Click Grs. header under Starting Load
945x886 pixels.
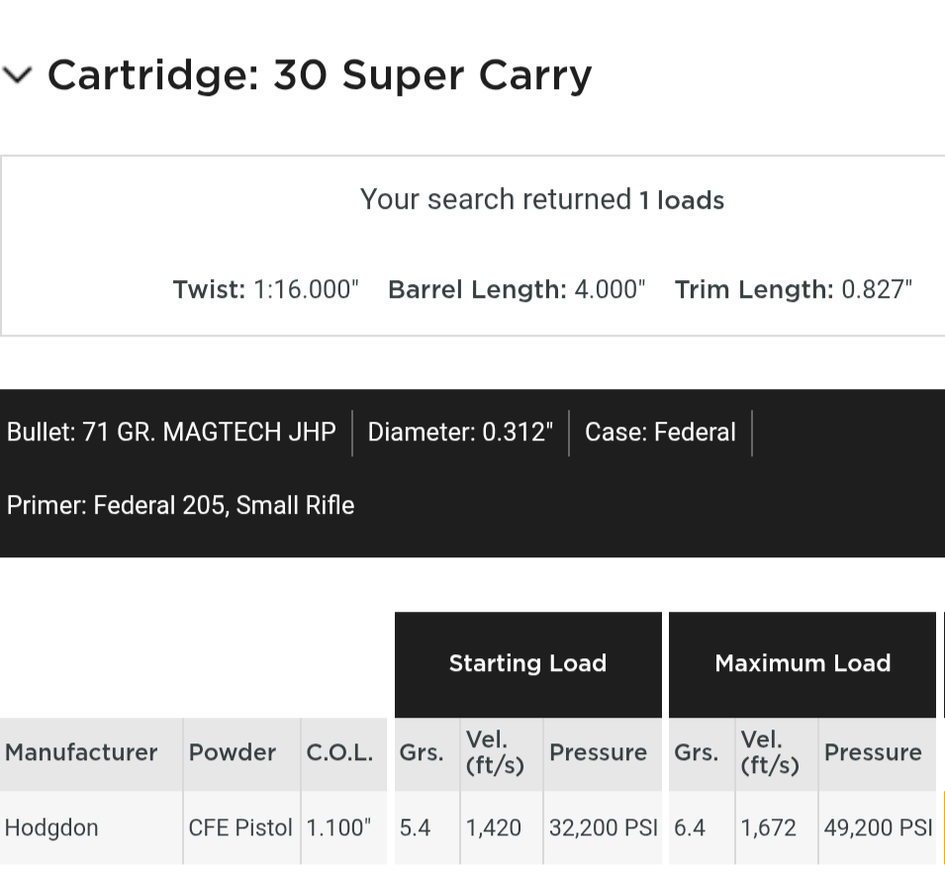click(x=426, y=754)
